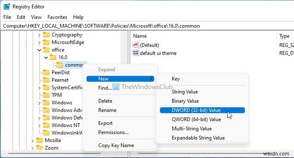Click the Windows folder icon

(x=46, y=103)
